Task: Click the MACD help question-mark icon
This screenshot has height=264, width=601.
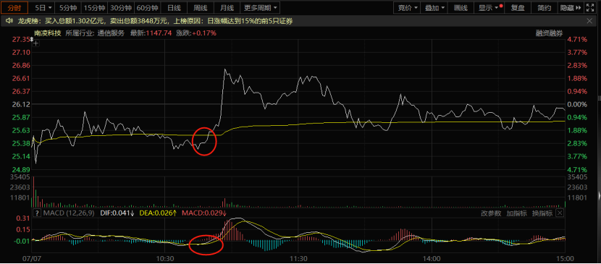Action: tap(37, 213)
